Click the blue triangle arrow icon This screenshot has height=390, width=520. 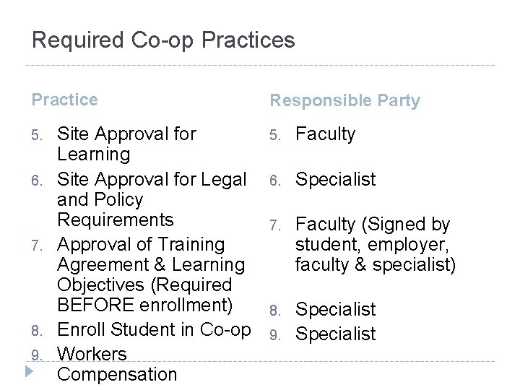(x=29, y=371)
